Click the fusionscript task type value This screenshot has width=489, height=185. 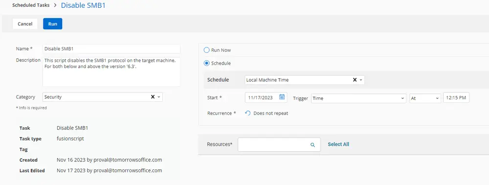point(70,139)
